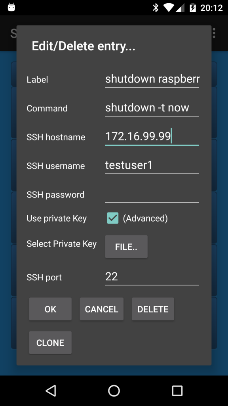Edit the SSH port field showing 22
The image size is (228, 406).
[x=152, y=276]
